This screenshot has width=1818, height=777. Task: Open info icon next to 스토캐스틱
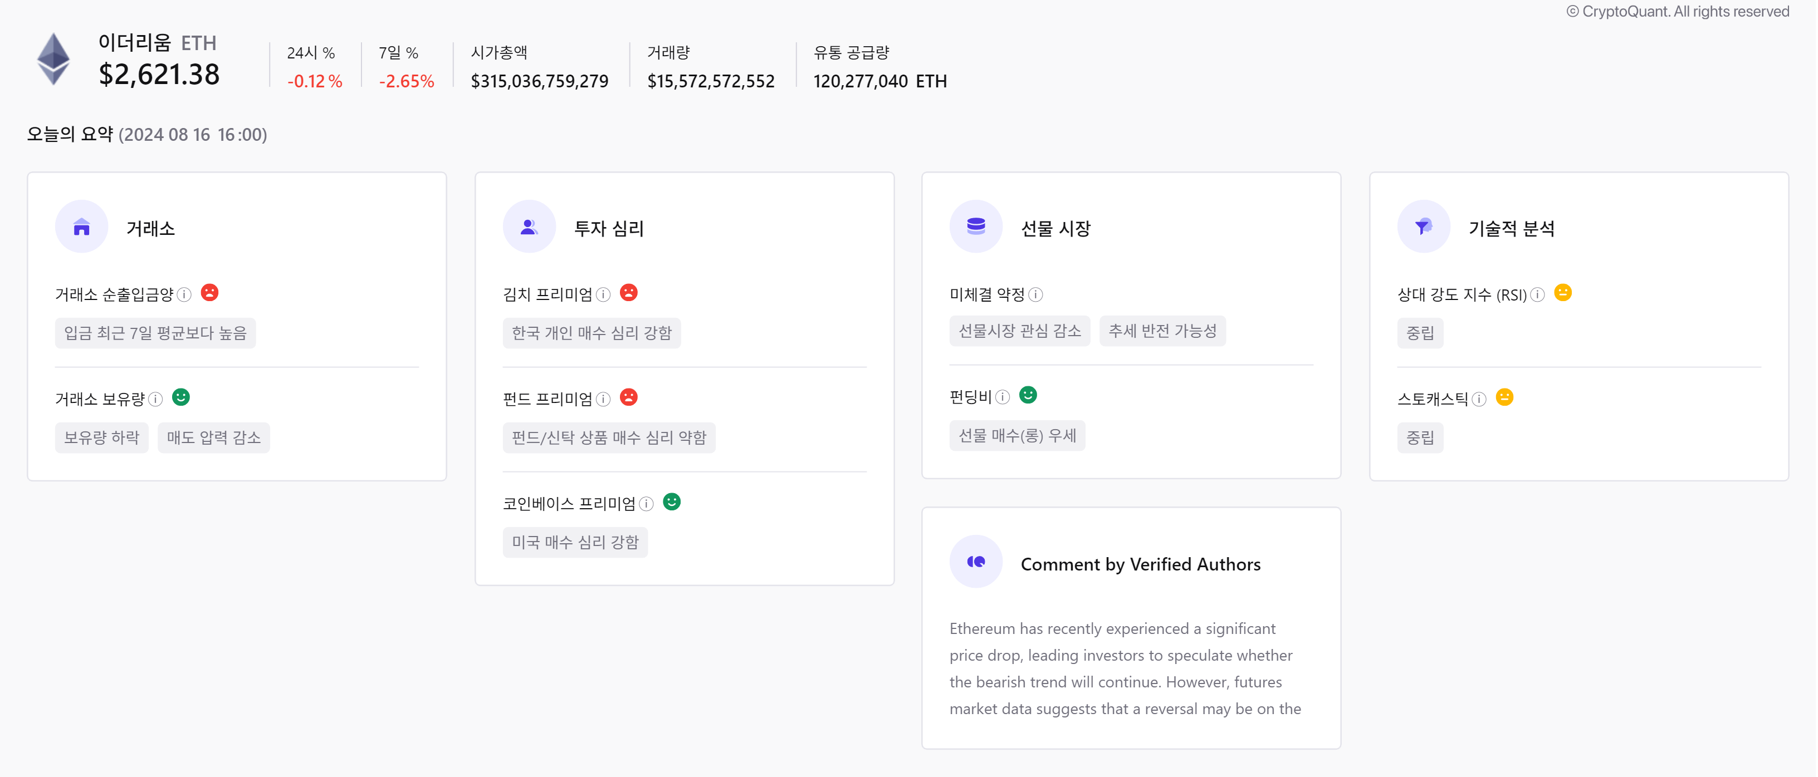point(1480,399)
